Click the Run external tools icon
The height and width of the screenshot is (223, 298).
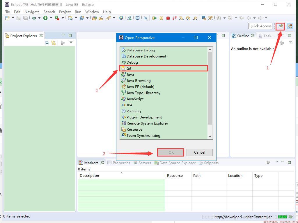coord(57,18)
